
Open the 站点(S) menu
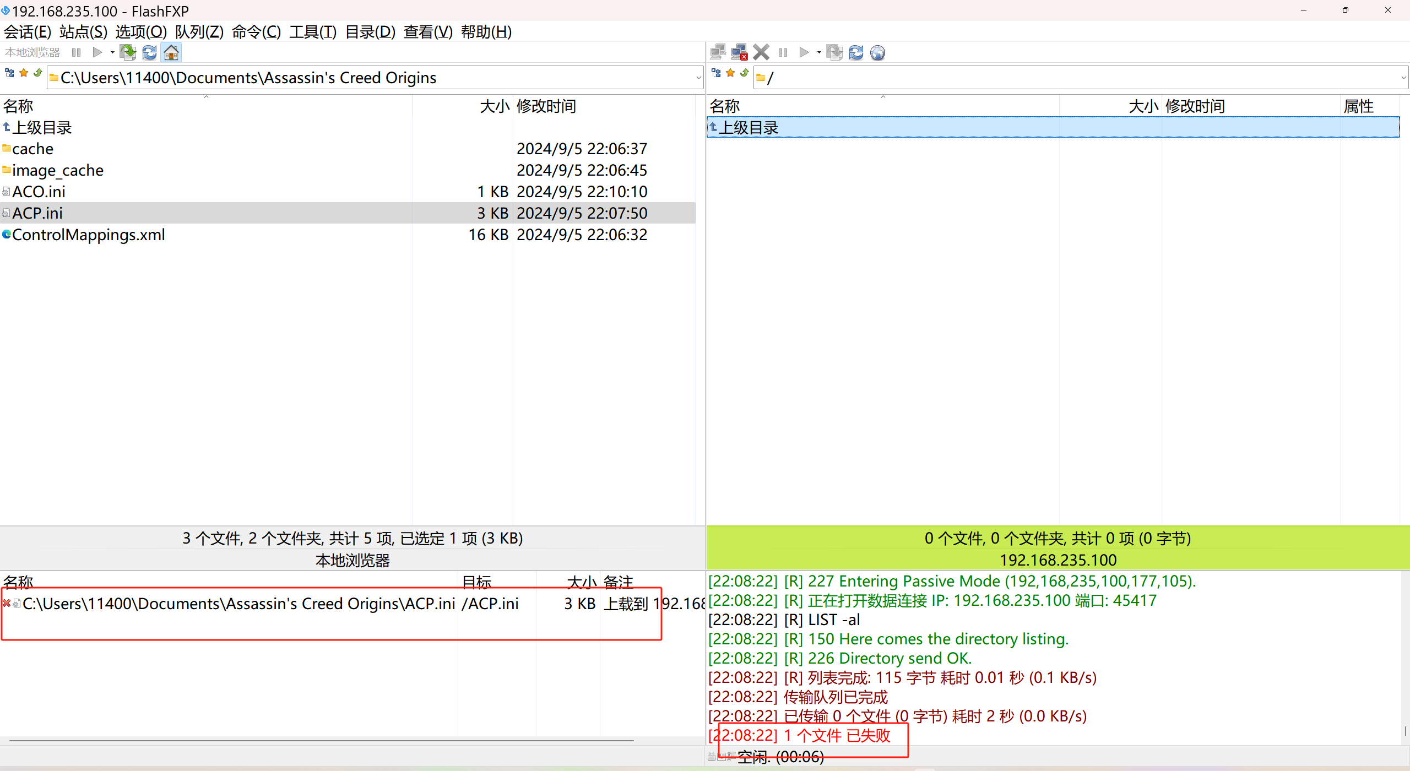(83, 32)
